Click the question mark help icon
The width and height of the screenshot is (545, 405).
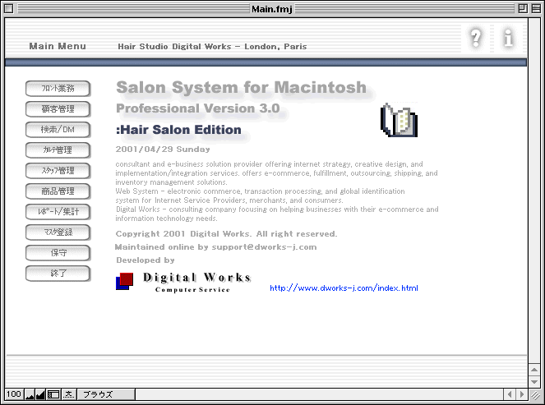coord(476,38)
